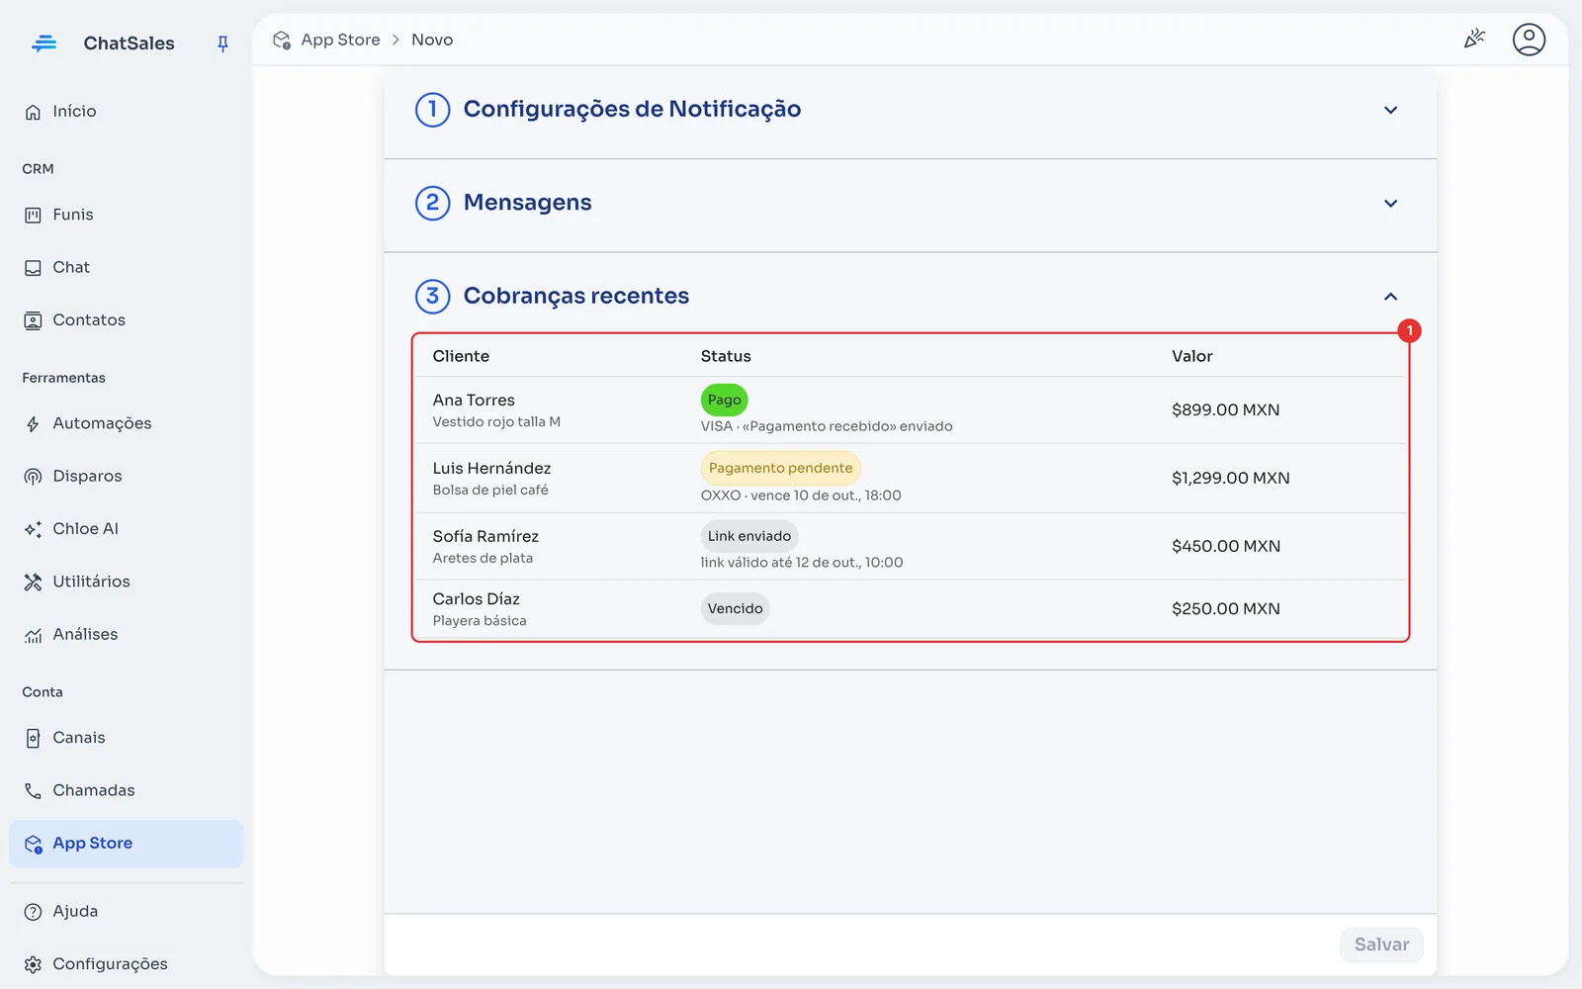Click the Cobranças recentes heading
The height and width of the screenshot is (989, 1582).
coord(575,296)
